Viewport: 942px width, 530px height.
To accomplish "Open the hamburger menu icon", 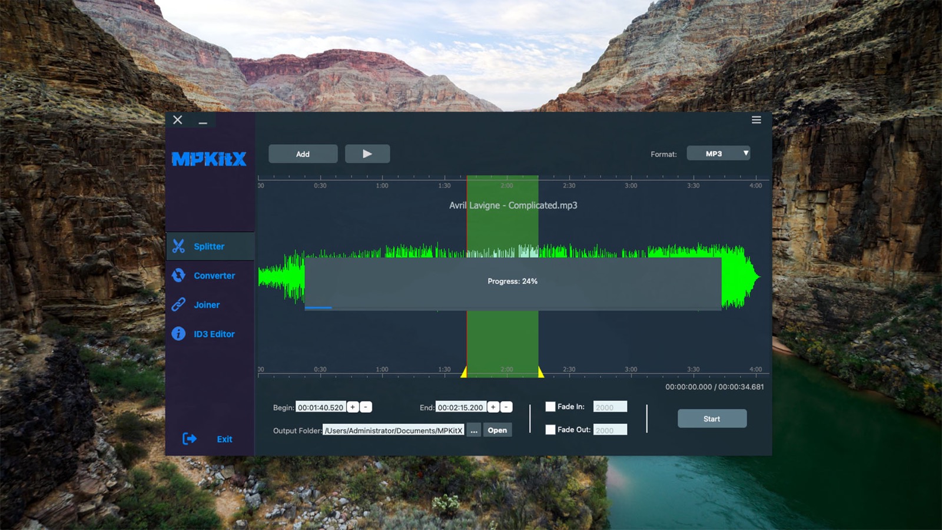I will (757, 120).
